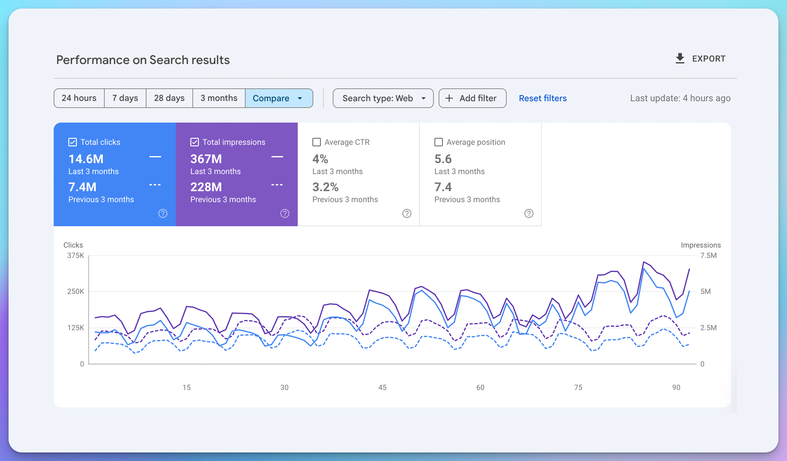Image resolution: width=787 pixels, height=461 pixels.
Task: Select the 7 days range tab
Action: (x=125, y=98)
